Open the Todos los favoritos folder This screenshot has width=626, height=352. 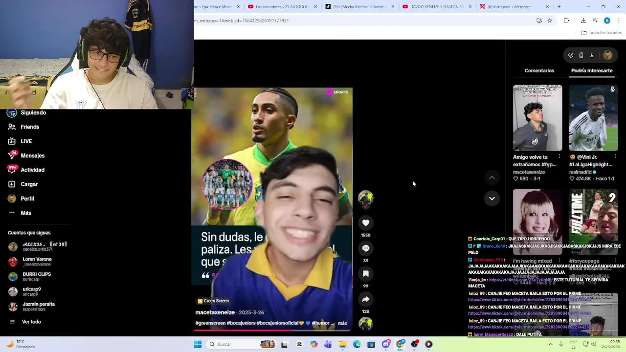(x=601, y=33)
